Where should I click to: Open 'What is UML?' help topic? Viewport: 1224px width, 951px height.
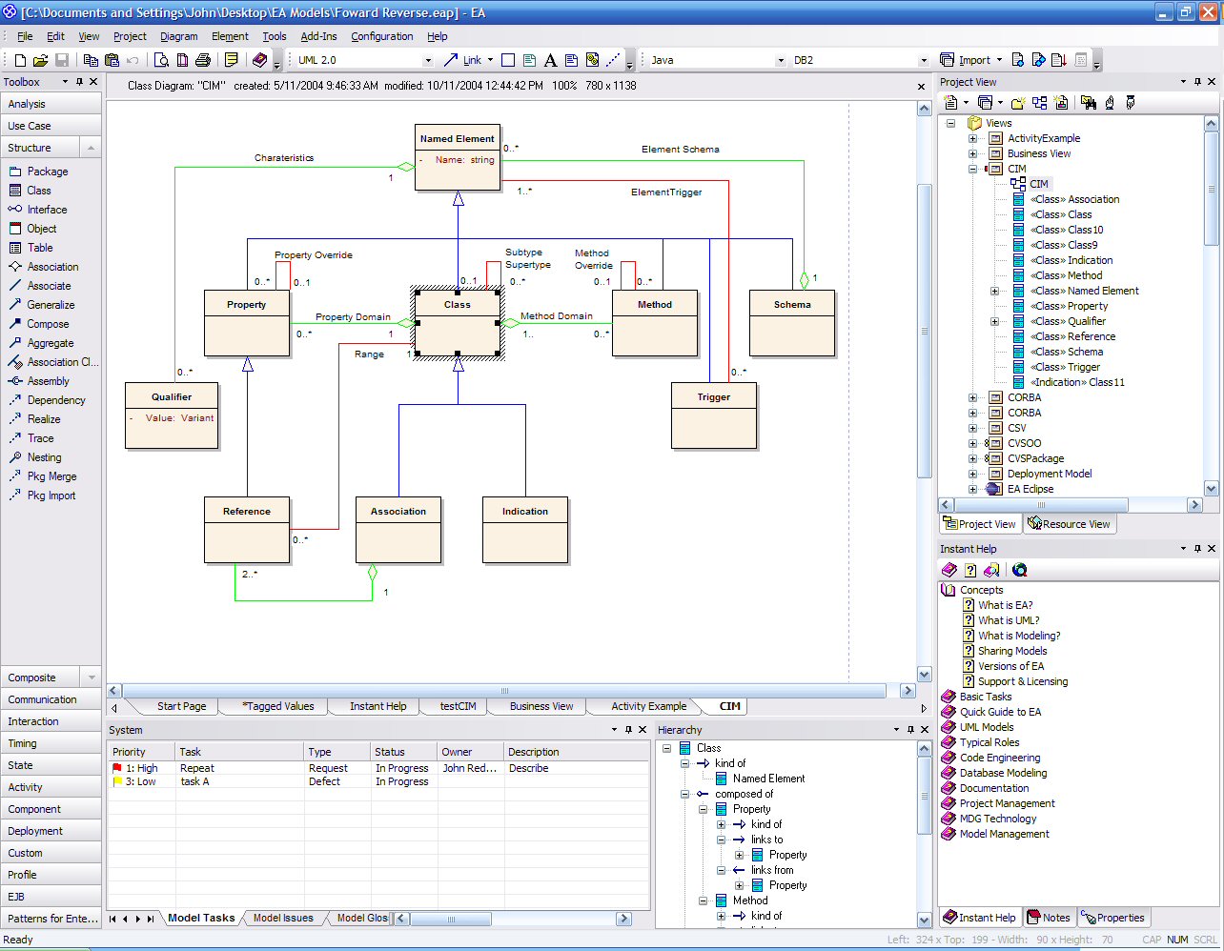coord(1009,620)
